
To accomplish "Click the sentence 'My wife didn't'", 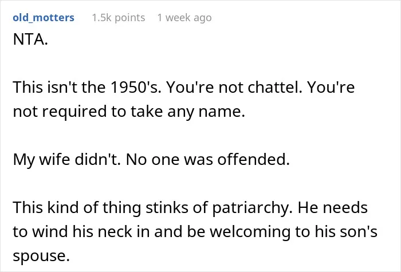I will click(x=67, y=160).
